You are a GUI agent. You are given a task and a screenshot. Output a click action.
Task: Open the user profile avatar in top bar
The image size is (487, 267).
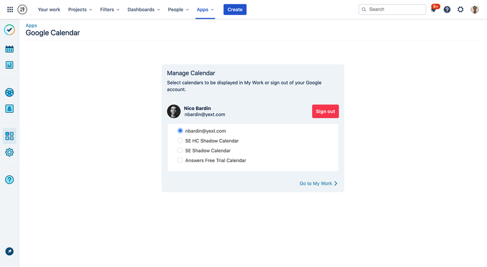click(475, 10)
